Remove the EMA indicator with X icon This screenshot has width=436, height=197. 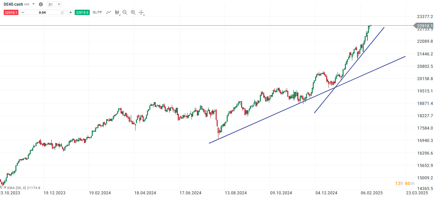click(5, 187)
